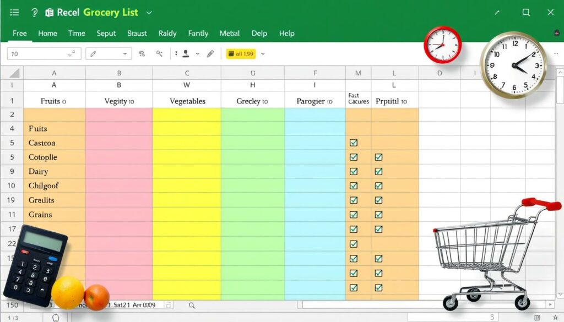Click the horizontal scrollbar right arrow
The image size is (564, 322).
(x=550, y=305)
